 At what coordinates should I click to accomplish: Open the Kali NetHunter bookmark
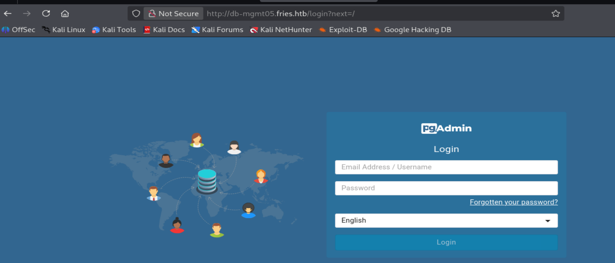click(281, 30)
